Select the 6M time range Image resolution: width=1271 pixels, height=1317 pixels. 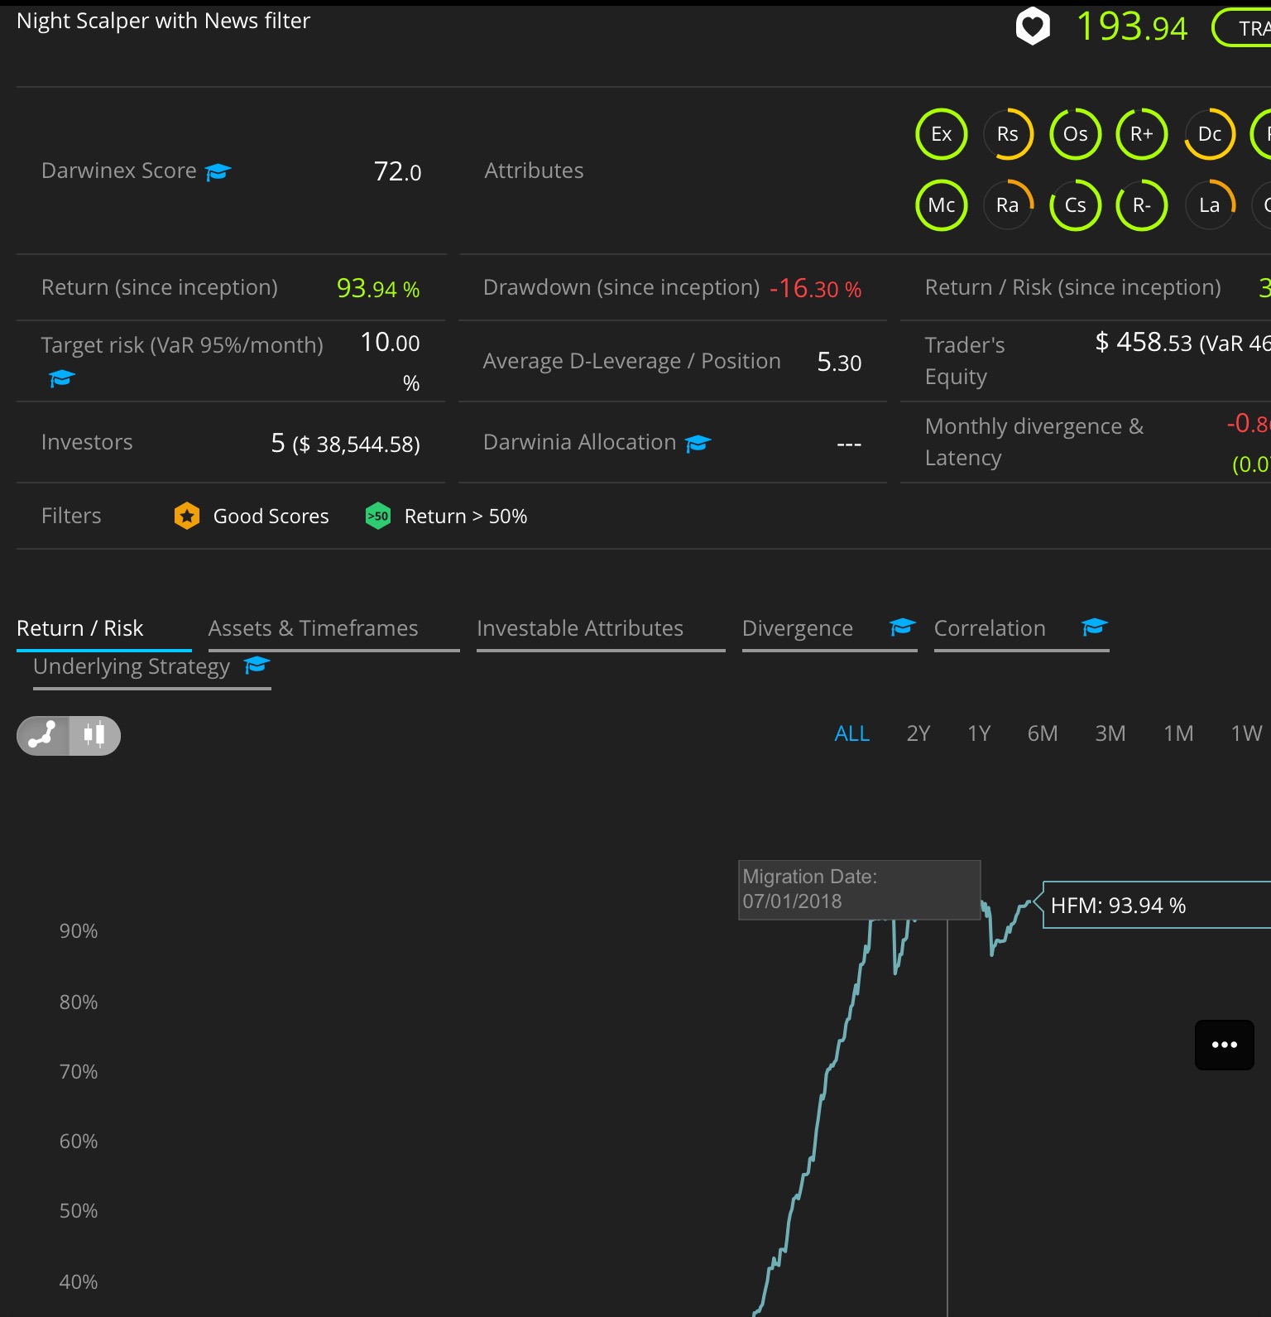tap(1043, 733)
